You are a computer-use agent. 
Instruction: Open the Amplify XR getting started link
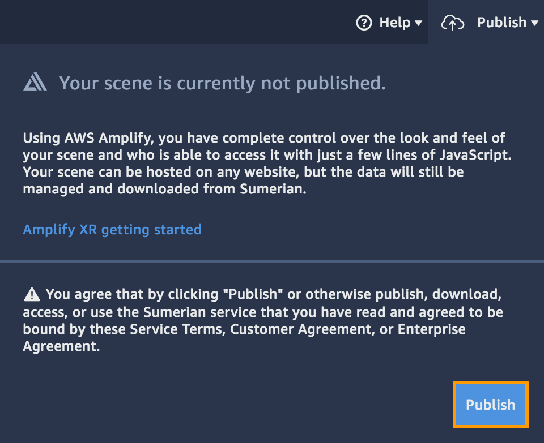coord(112,229)
